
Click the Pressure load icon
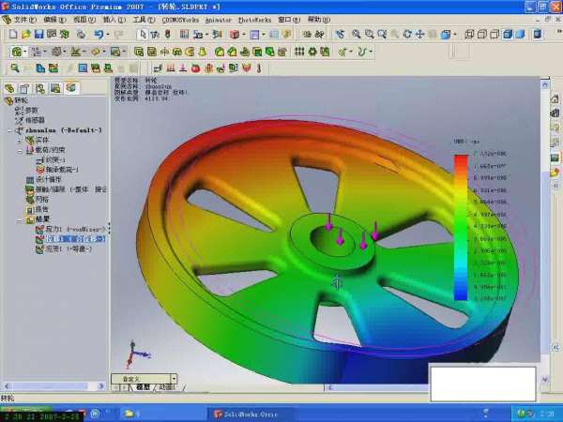click(171, 68)
